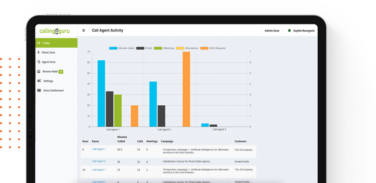The image size is (376, 183).
Task: Click the walking person icon for Client Zone
Action: click(39, 52)
